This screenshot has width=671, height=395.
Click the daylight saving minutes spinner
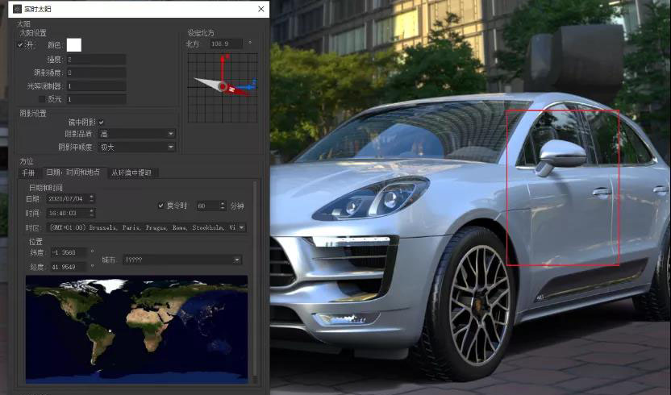tap(223, 206)
